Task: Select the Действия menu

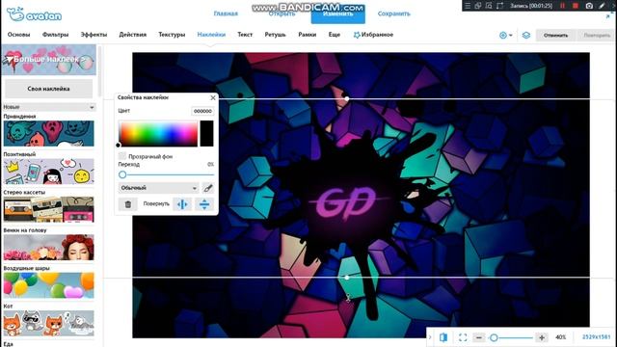Action: (133, 35)
